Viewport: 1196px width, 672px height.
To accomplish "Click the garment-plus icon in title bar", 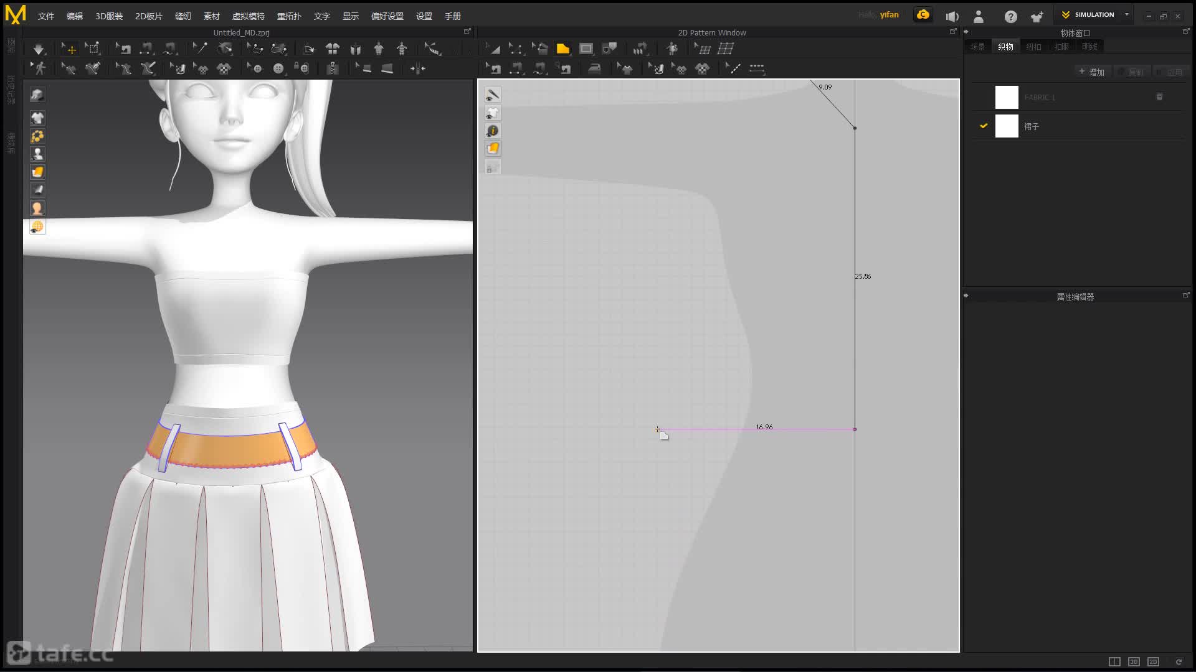I will 1037,17.
